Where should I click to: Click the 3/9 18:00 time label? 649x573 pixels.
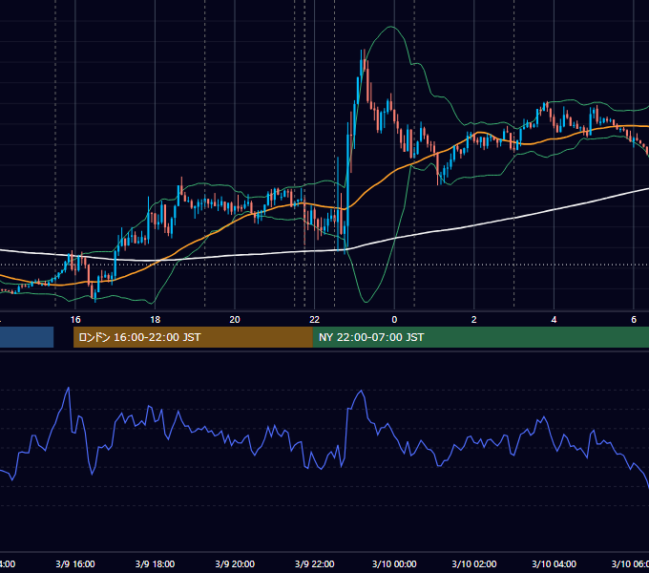[x=155, y=563]
